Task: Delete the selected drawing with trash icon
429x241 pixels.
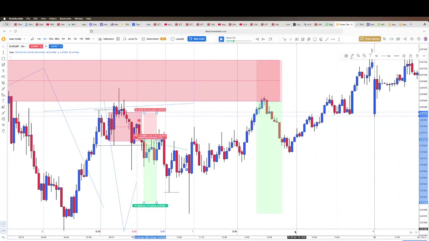Action: click(x=417, y=56)
